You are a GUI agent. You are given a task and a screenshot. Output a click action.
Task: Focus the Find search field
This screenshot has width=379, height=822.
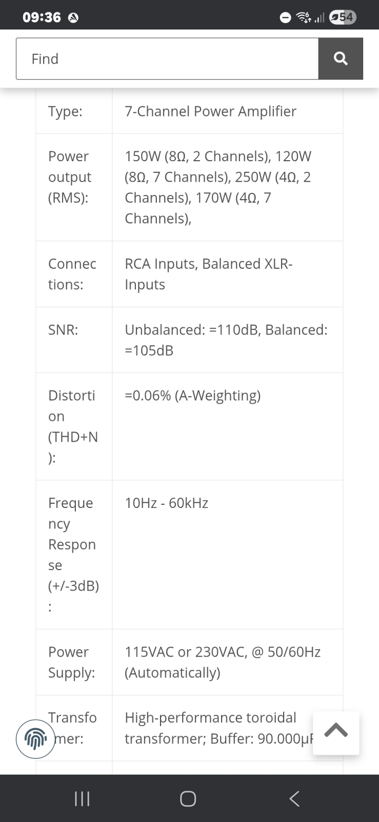click(167, 58)
